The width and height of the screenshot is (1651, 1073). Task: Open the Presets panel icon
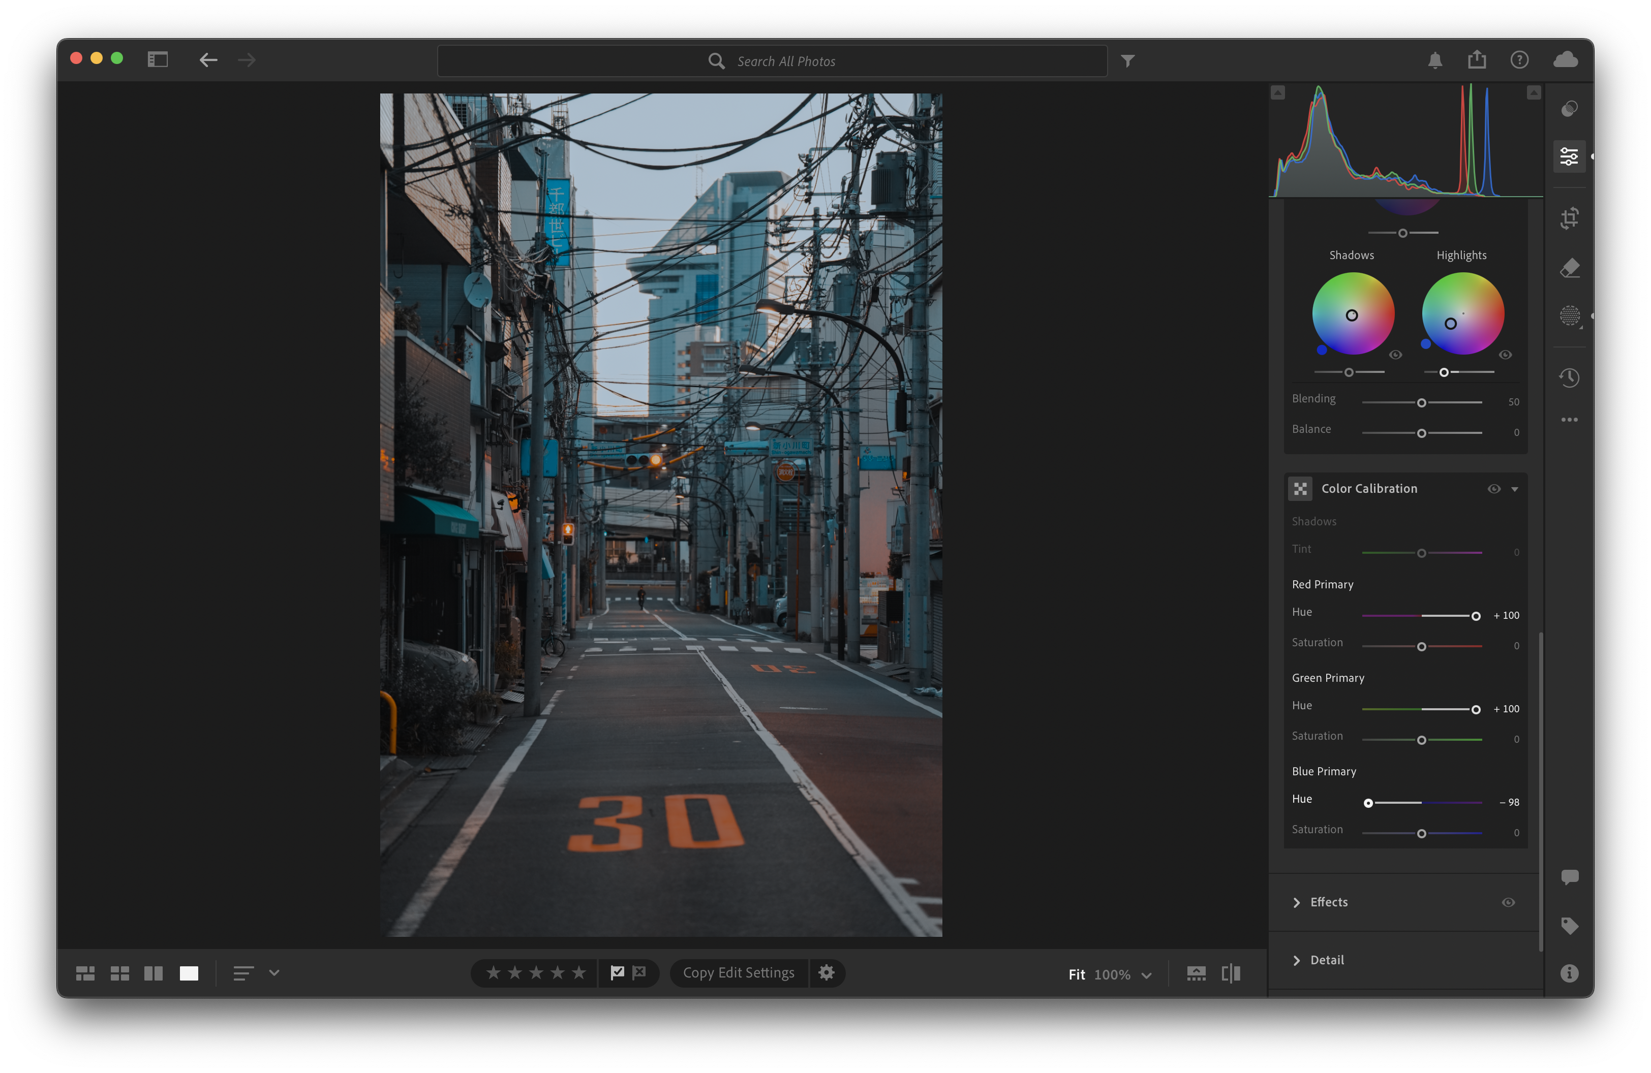coord(1569,109)
